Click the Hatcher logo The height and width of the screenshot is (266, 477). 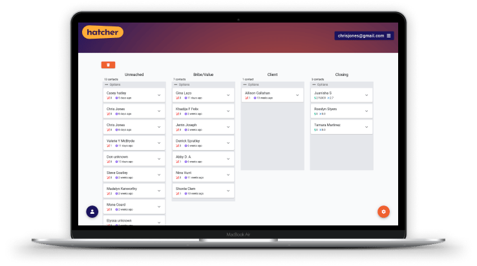point(102,32)
